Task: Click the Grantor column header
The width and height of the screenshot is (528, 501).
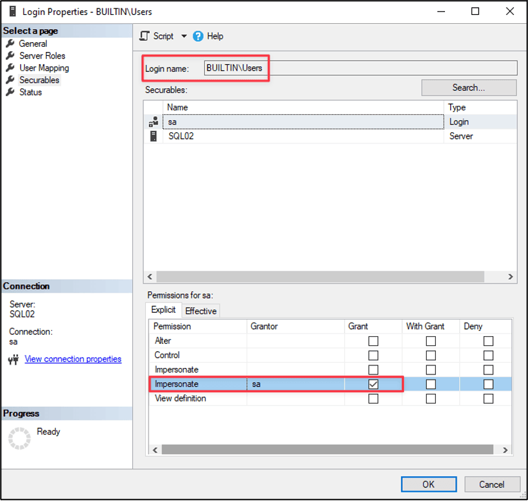Action: point(296,326)
